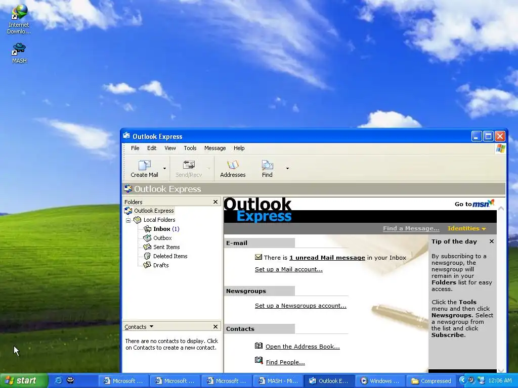
Task: Click the Deleted Items folder icon
Action: [x=147, y=256]
